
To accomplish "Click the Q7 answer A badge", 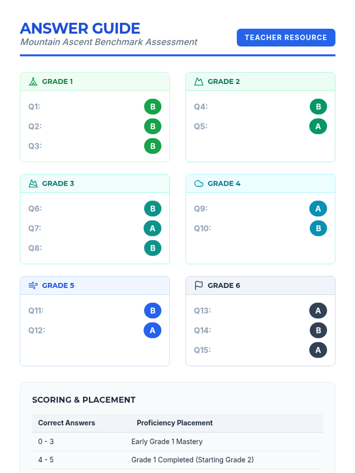I will [153, 228].
